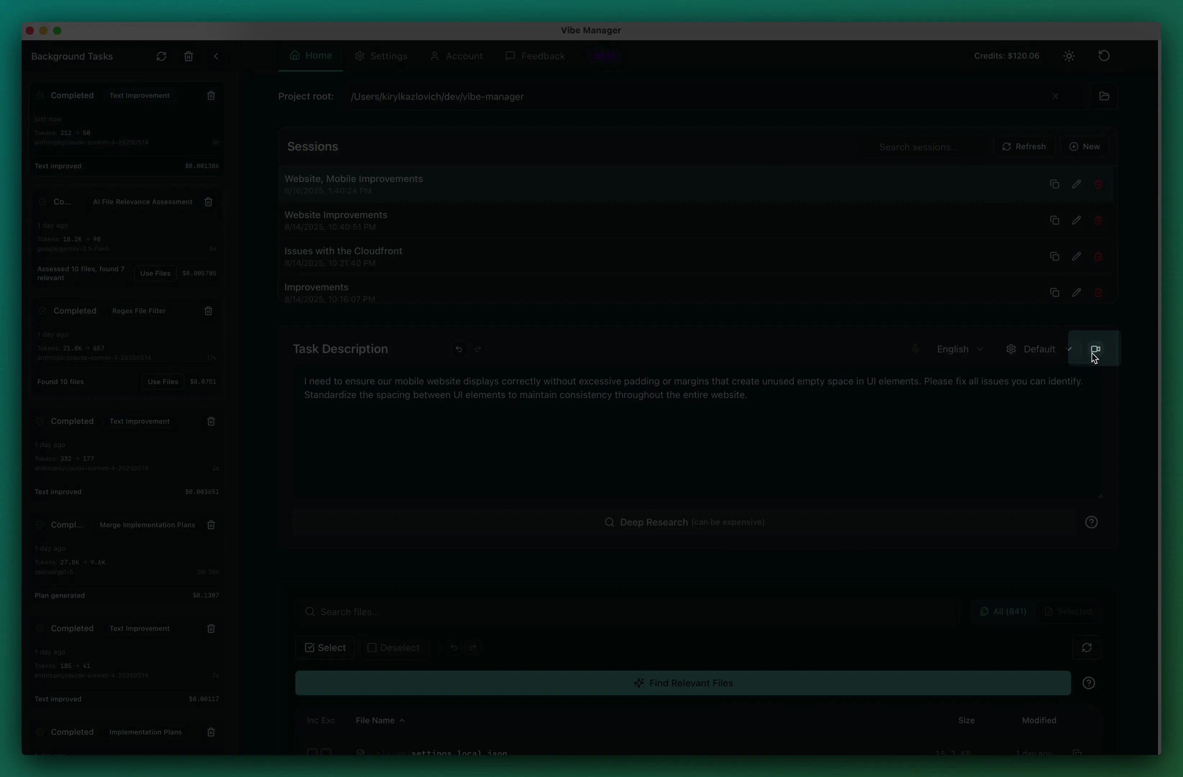Start Deep Research
Image resolution: width=1183 pixels, height=777 pixels.
pyautogui.click(x=684, y=522)
